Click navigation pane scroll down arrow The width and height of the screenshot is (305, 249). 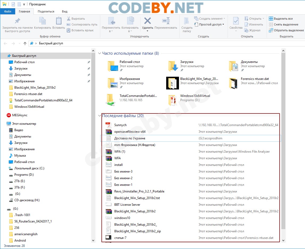(x=93, y=241)
